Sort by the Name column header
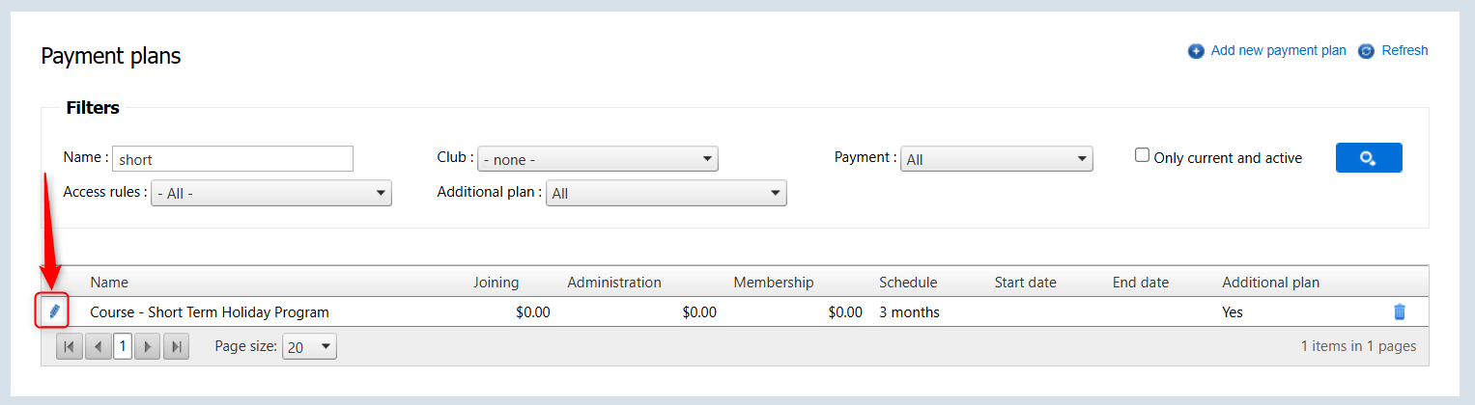Screen dimensions: 1475x405 click(109, 283)
